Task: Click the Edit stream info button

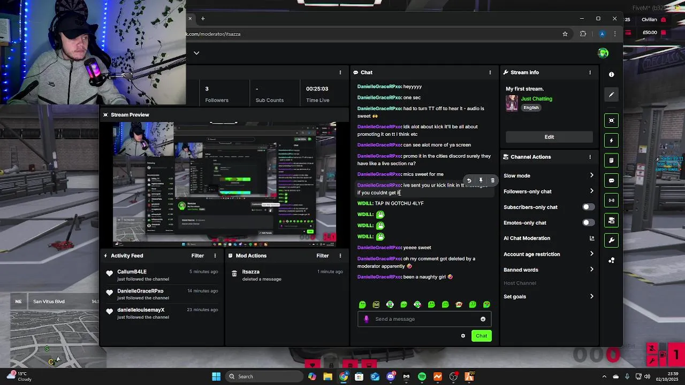Action: pyautogui.click(x=549, y=137)
